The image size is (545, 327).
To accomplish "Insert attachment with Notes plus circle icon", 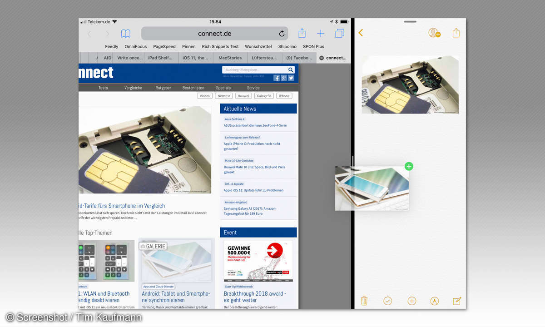I will click(x=412, y=301).
